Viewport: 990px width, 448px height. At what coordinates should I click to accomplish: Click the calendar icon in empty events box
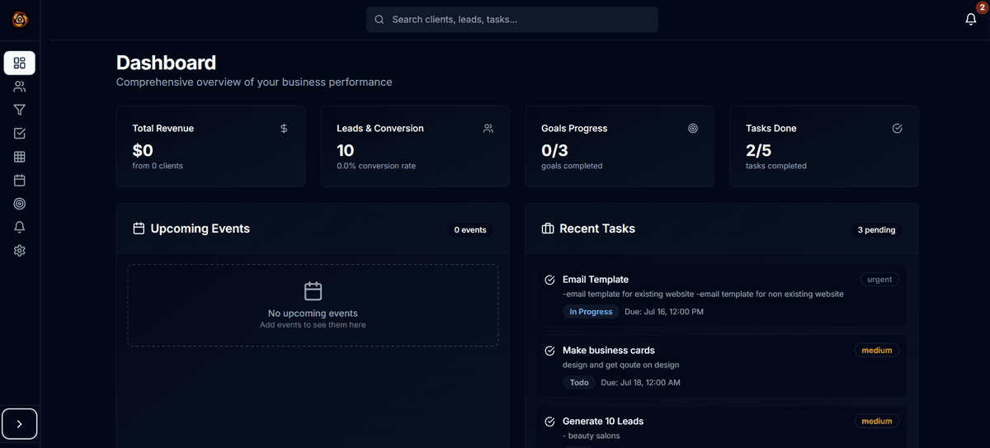(313, 290)
